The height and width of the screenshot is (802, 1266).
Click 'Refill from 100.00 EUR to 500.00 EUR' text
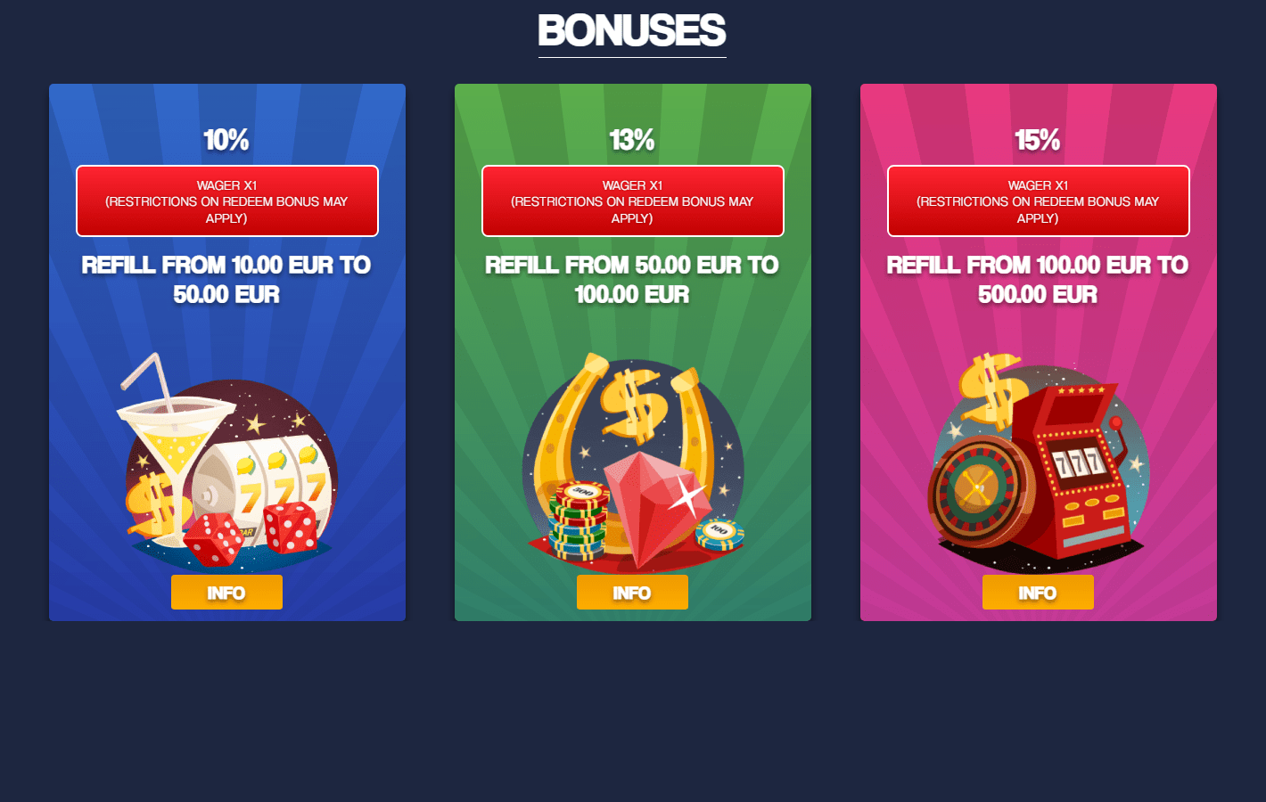(x=1038, y=279)
